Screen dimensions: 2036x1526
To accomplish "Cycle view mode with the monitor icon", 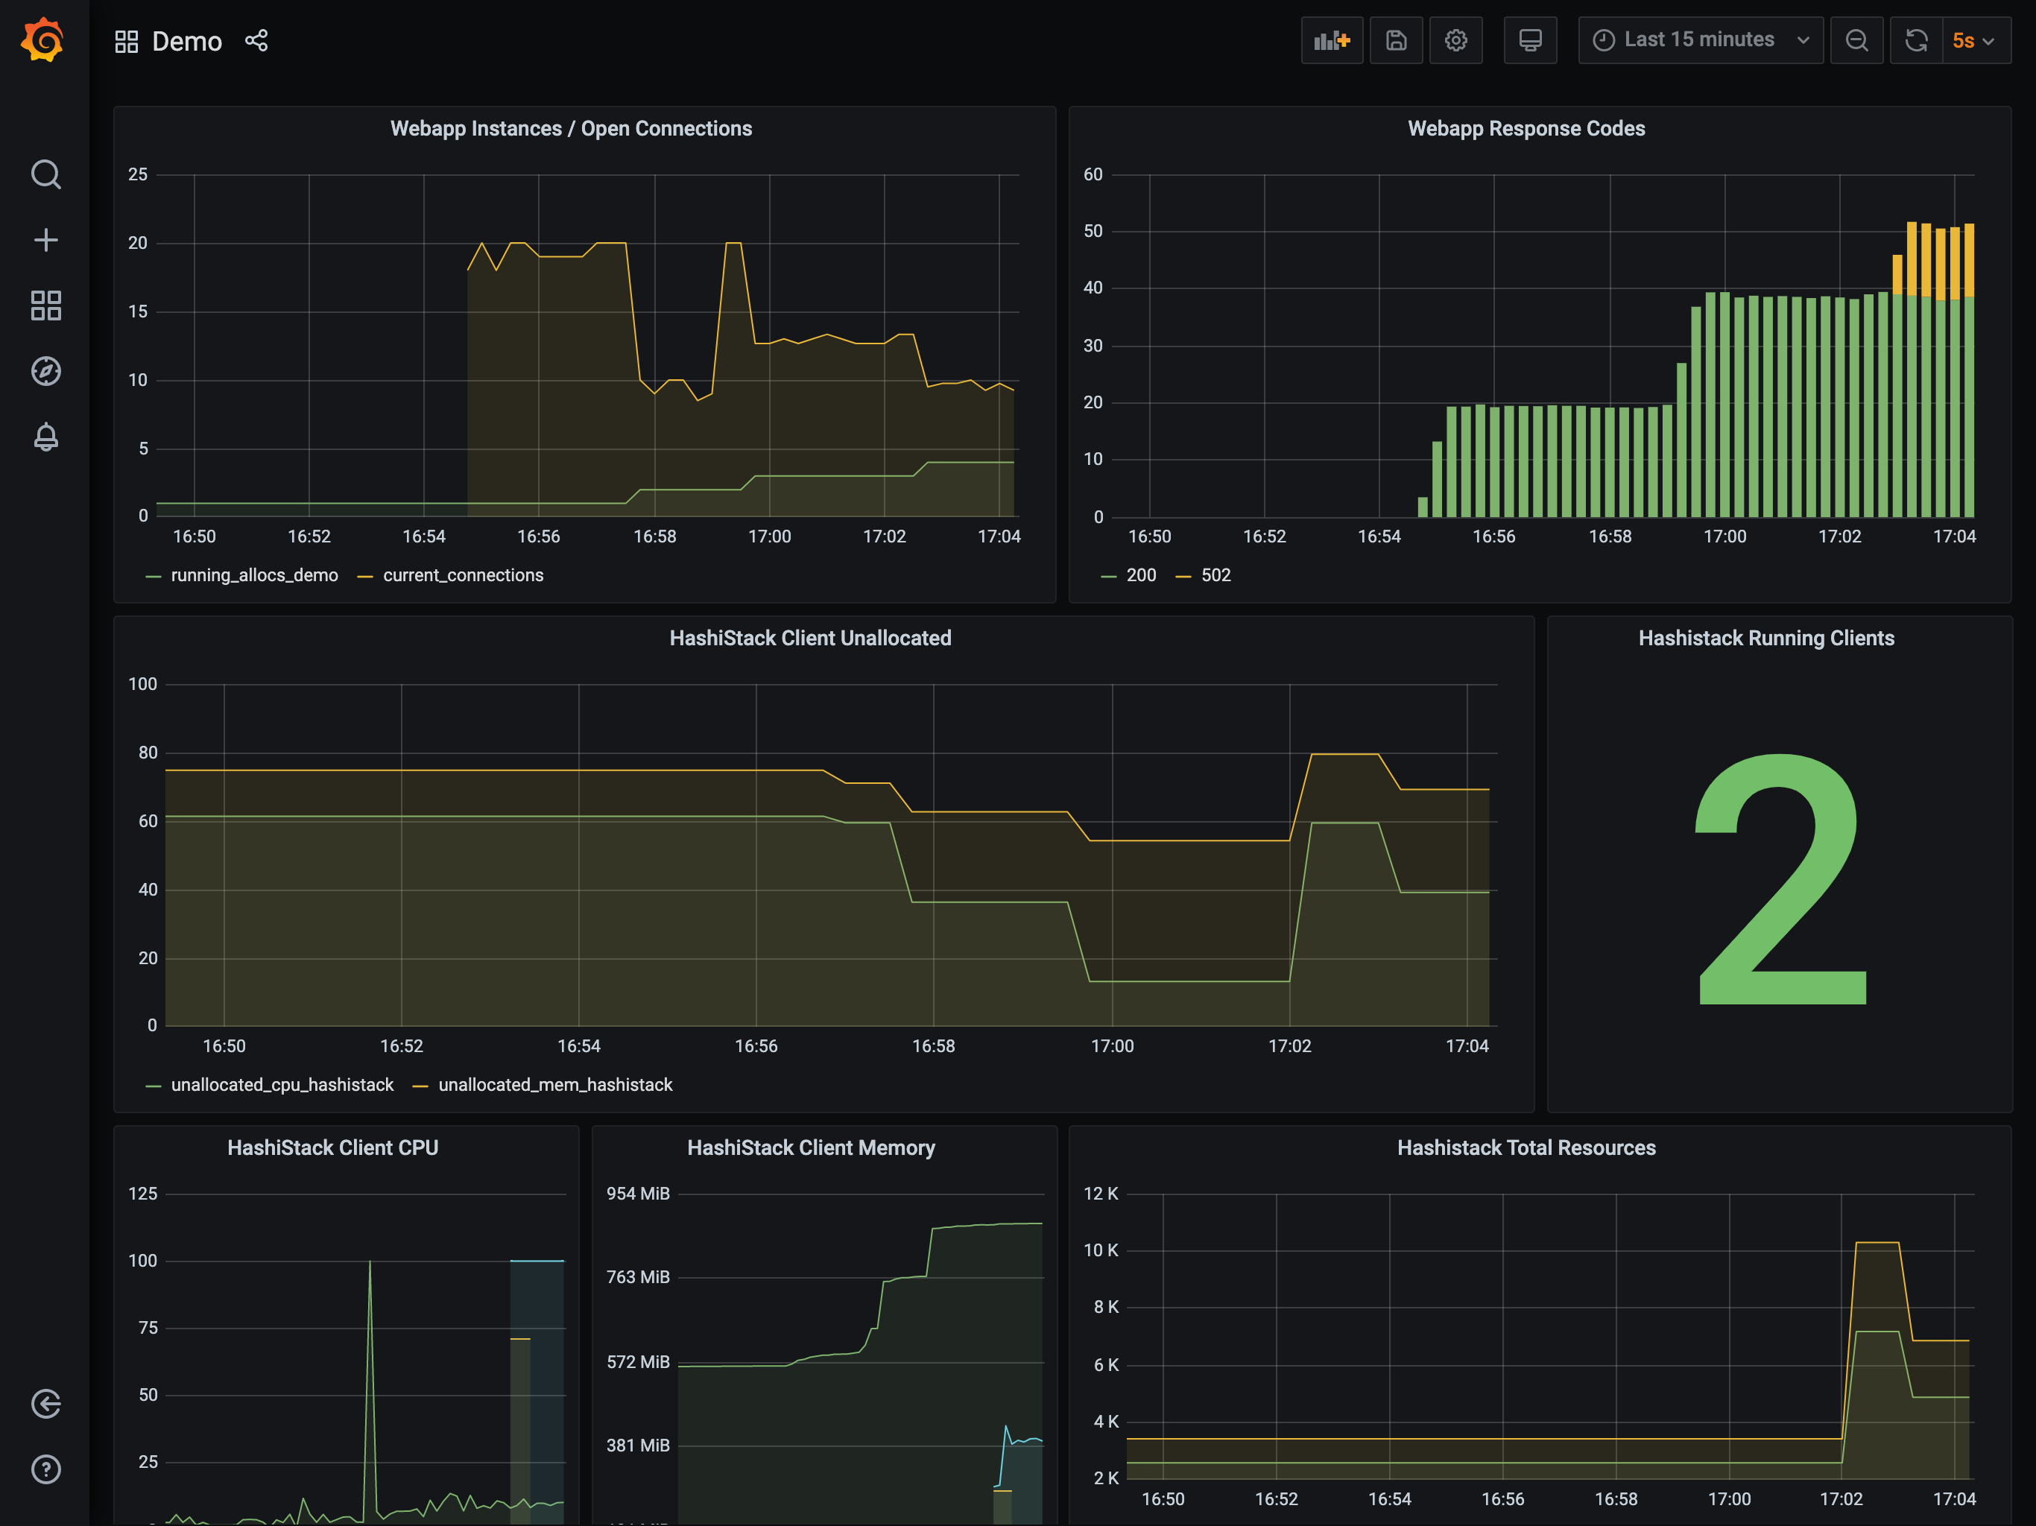I will [x=1531, y=40].
